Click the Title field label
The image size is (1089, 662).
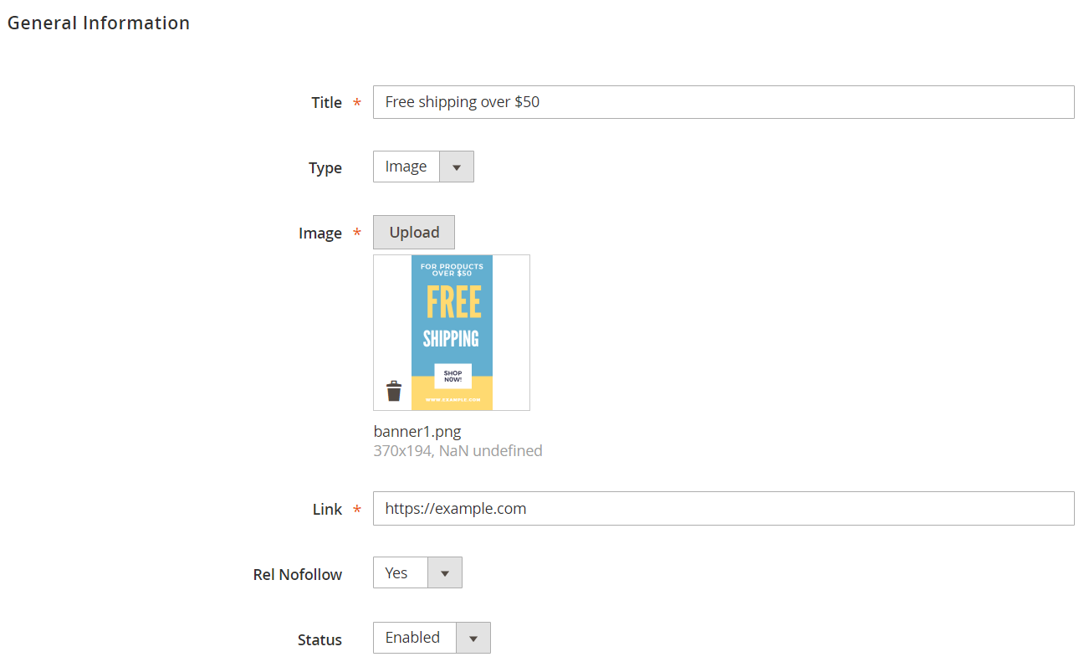[x=326, y=103]
